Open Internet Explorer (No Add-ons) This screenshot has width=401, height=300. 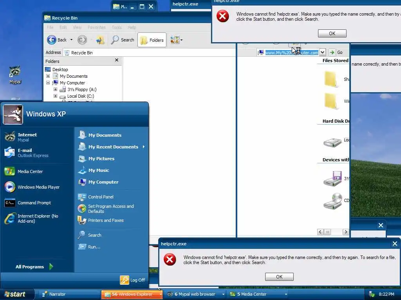[x=37, y=218]
